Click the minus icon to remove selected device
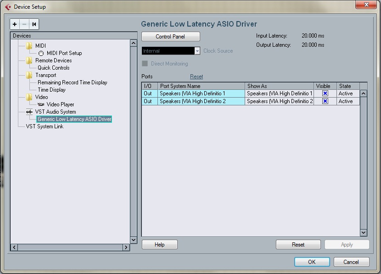Viewport: 381px width, 274px height. click(24, 24)
